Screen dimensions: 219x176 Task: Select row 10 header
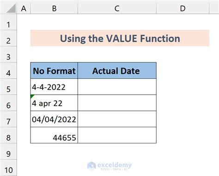coord(8,168)
